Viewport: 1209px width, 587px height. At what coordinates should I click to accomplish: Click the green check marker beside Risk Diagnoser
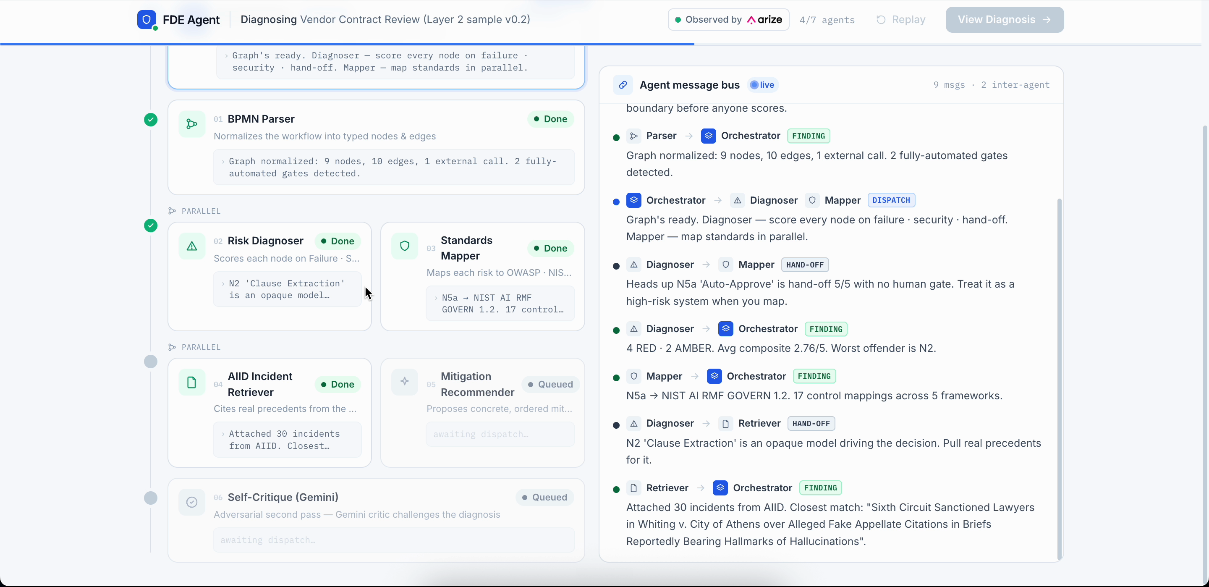[151, 226]
